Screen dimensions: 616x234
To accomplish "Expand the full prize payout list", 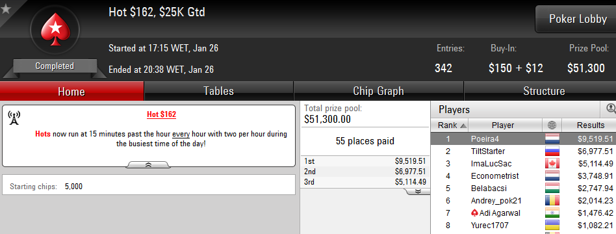I will (x=418, y=192).
